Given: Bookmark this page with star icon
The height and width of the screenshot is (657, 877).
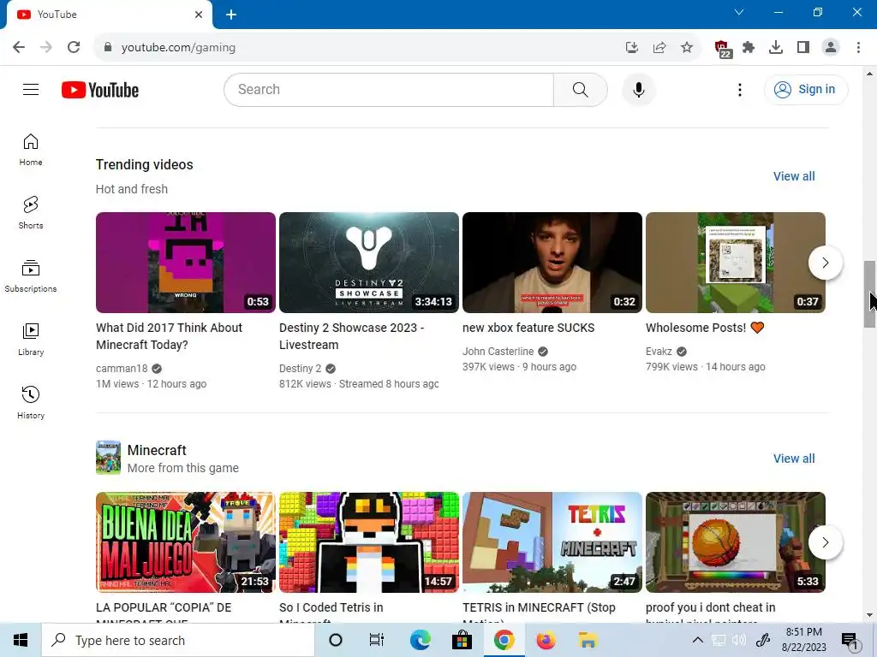Looking at the screenshot, I should 687,48.
